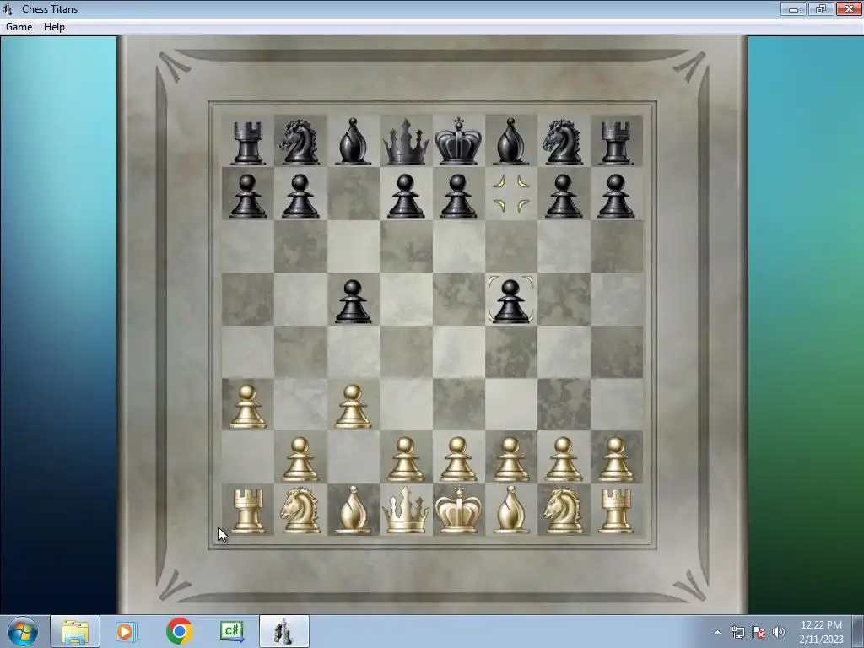
Task: Select the black pawn on e7
Action: (x=458, y=196)
